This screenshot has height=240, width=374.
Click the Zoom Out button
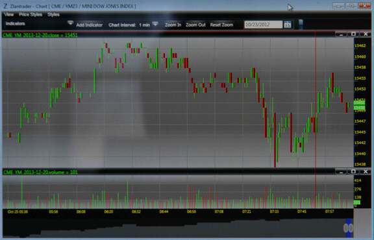click(x=195, y=25)
